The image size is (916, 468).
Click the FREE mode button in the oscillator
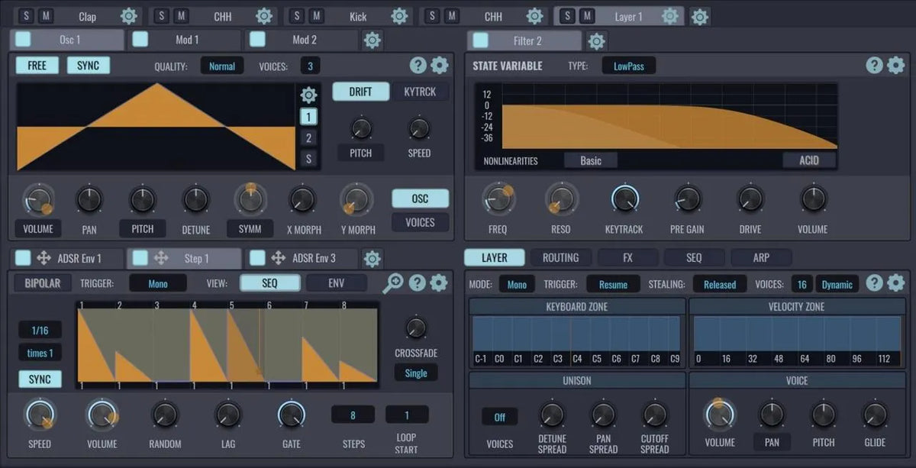click(36, 66)
